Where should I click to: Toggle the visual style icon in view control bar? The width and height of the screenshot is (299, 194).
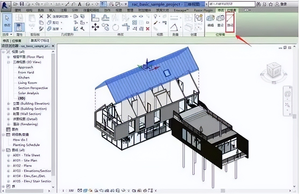click(85, 191)
